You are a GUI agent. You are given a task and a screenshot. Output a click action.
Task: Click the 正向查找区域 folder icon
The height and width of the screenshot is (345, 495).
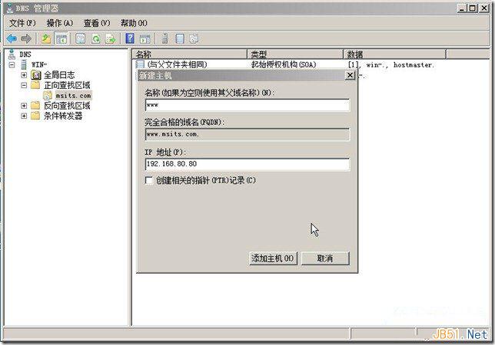(35, 85)
